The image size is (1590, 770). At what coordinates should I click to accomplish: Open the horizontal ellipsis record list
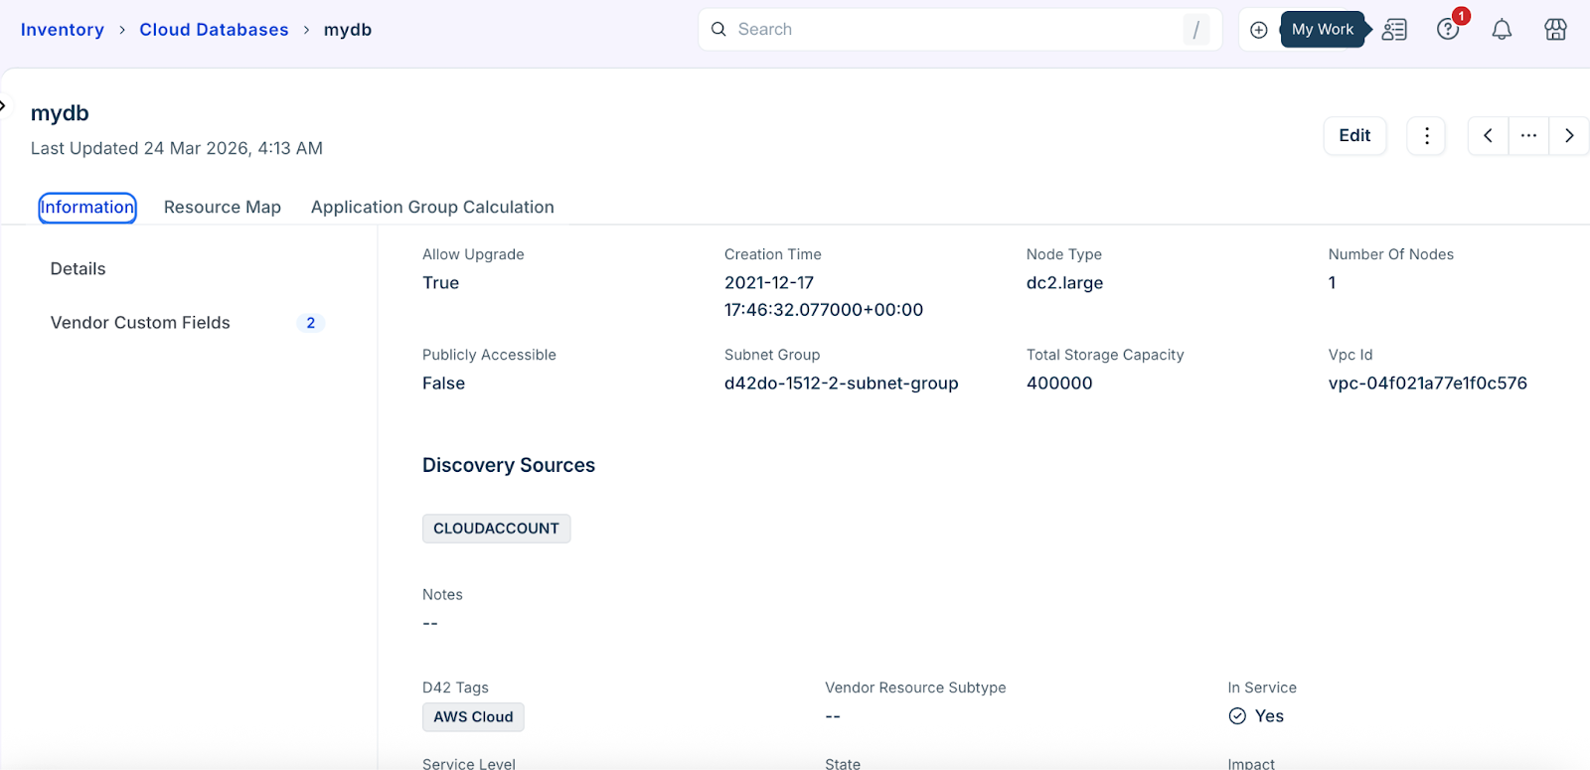pos(1528,135)
